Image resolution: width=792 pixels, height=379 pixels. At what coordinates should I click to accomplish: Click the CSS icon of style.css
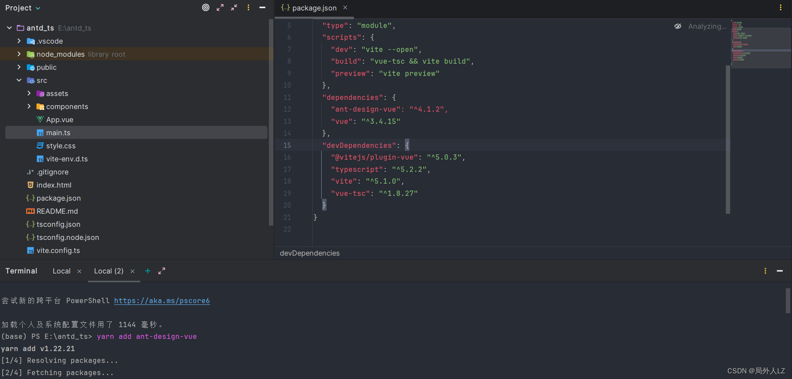tap(40, 146)
